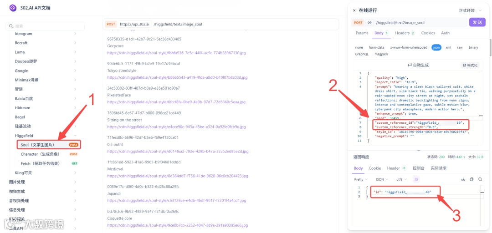Select the msgpack body type

pyautogui.click(x=381, y=54)
